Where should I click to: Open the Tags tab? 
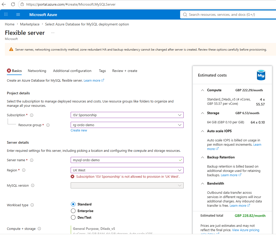[102, 71]
